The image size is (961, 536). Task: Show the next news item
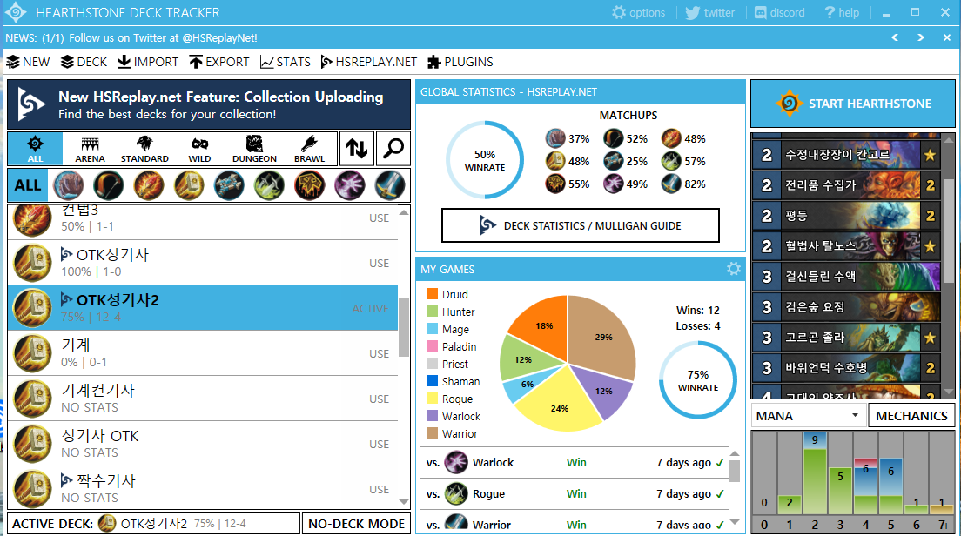coord(921,37)
